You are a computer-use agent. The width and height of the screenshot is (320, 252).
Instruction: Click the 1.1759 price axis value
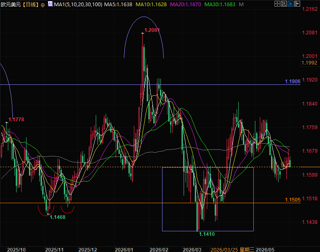(310, 127)
